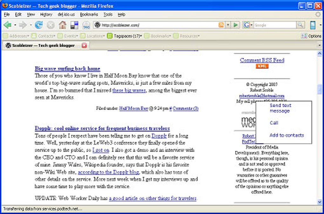Click the Google search engine icon

[x=246, y=25]
